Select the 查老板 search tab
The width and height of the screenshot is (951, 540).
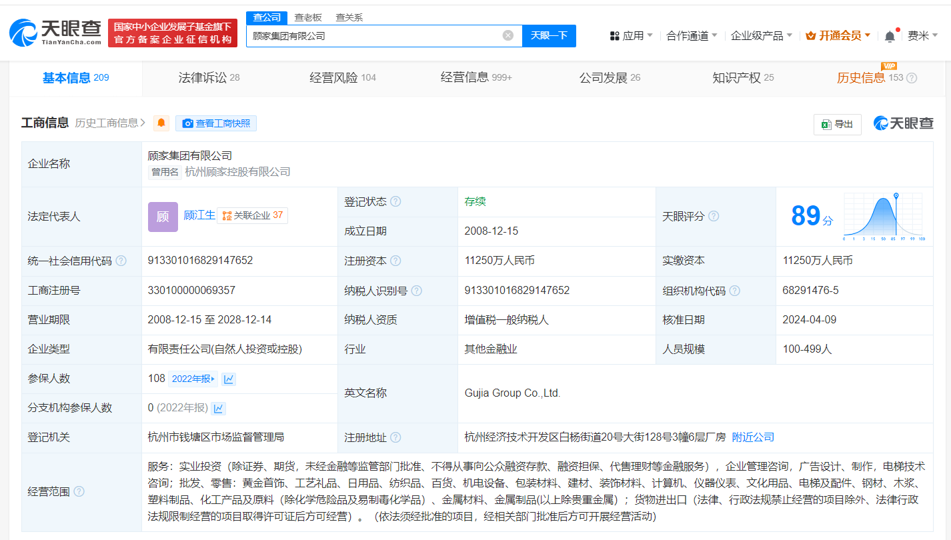pyautogui.click(x=308, y=17)
